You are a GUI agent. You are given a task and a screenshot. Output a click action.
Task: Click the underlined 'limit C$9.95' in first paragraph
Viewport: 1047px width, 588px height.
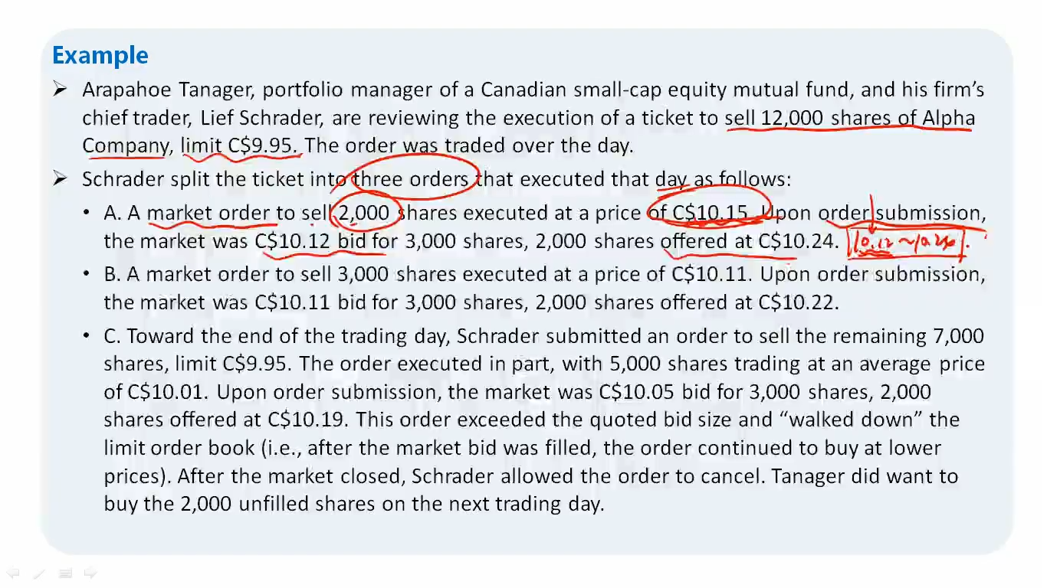pyautogui.click(x=241, y=145)
